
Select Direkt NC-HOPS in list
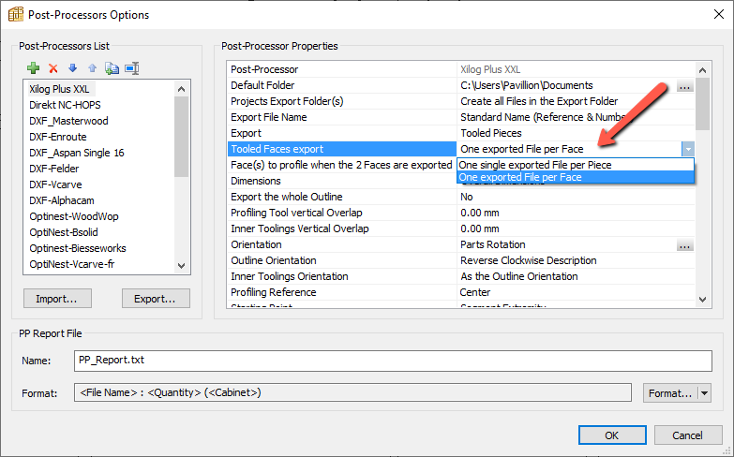click(x=65, y=105)
